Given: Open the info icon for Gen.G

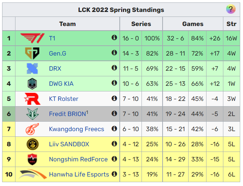Looking at the screenshot, I should point(114,53).
